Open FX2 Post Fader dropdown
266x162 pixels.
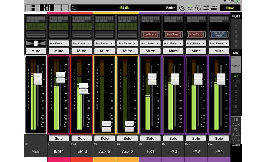coord(173,44)
